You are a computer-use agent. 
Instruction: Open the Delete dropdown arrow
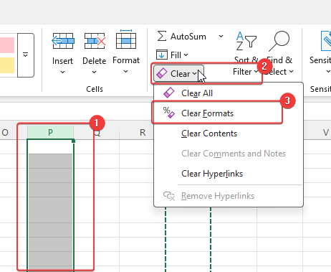(95, 72)
